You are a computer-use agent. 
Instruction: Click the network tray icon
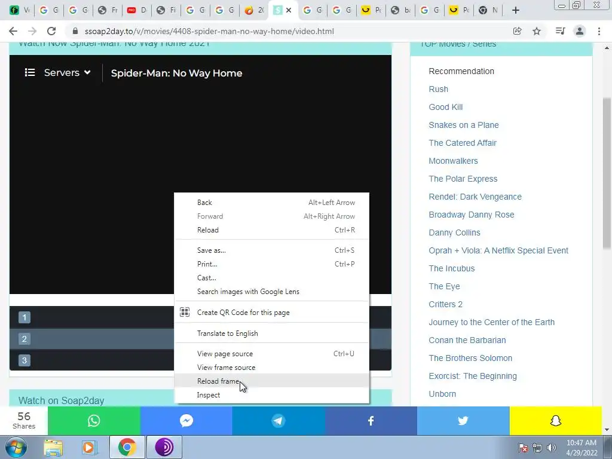[x=537, y=448]
